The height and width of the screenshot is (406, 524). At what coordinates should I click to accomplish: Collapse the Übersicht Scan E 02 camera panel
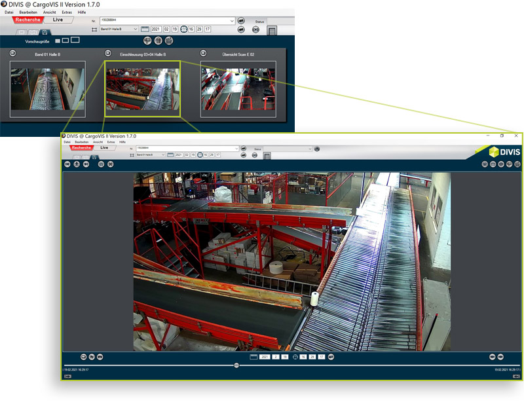click(x=203, y=53)
